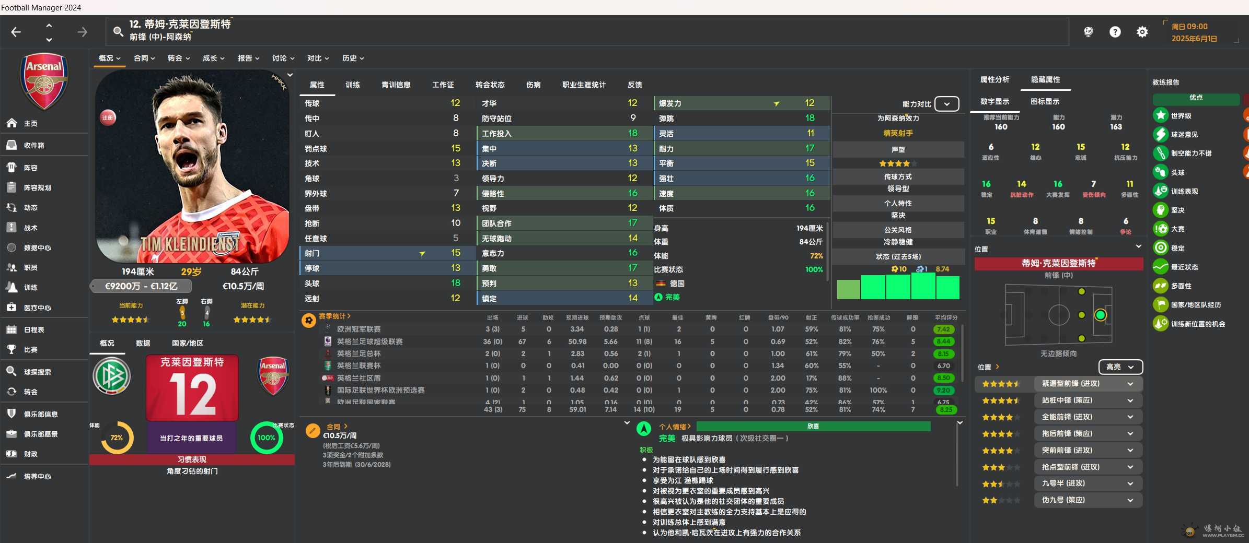Switch to 隐藏属性 hidden attributes view
Viewport: 1249px width, 543px height.
tap(1045, 80)
